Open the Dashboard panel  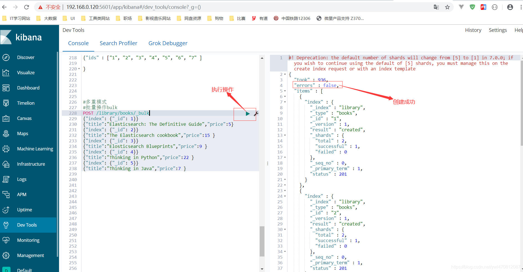tap(28, 88)
